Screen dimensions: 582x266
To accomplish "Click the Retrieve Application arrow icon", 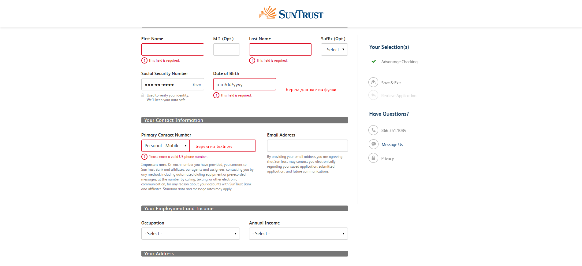I will coord(373,95).
